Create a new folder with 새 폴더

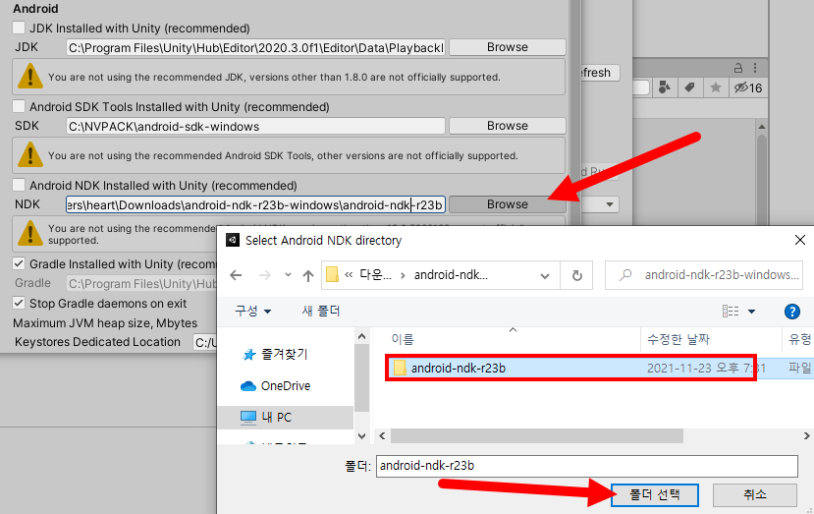[x=321, y=311]
